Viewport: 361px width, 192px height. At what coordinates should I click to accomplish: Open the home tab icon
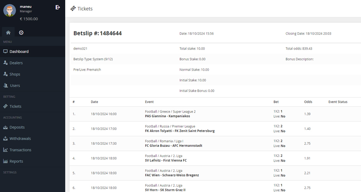[x=8, y=33]
